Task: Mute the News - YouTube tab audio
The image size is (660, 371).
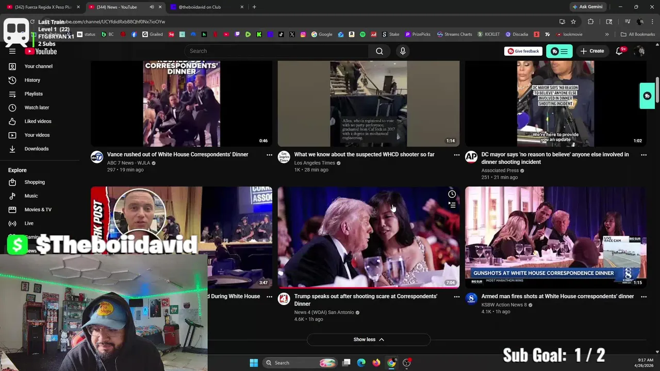Action: point(152,7)
